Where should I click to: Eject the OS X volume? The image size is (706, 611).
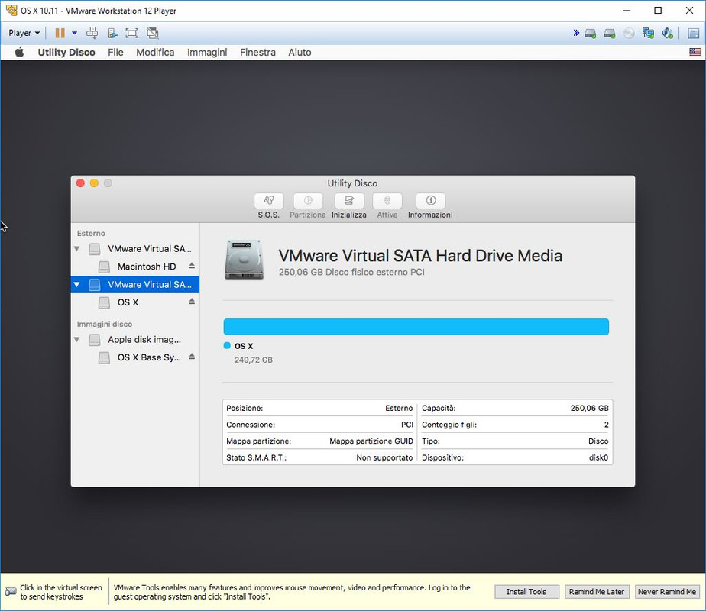(192, 302)
